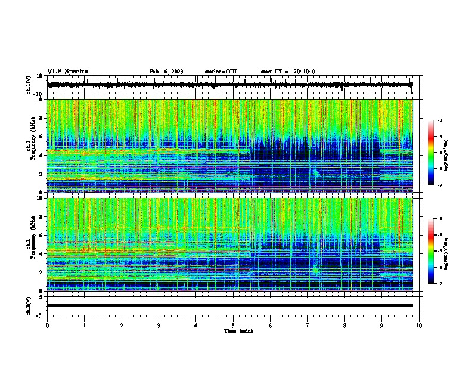Screen dimensions: 472x365
Task: Click the ch.1 color scale log(PSD) units label
Action: click(x=446, y=156)
